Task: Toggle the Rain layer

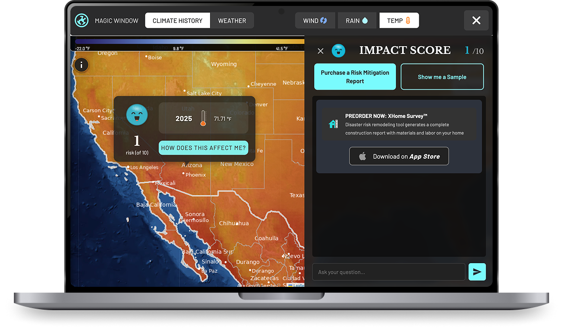Action: [357, 20]
